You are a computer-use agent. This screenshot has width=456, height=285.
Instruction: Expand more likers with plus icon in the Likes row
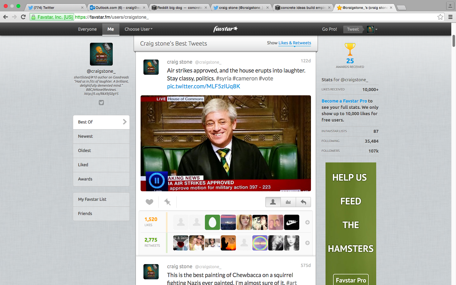[307, 222]
